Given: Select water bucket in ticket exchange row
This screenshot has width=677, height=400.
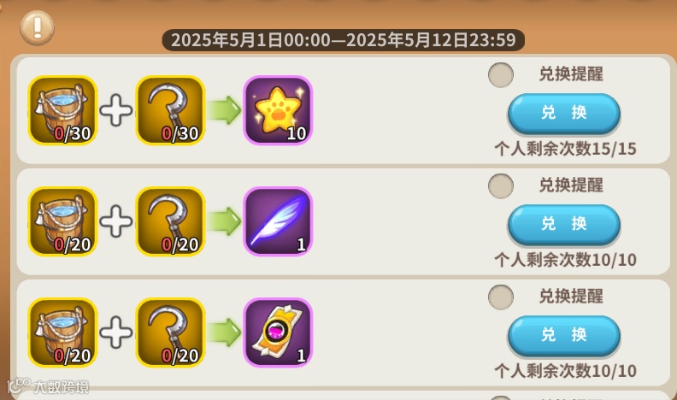Looking at the screenshot, I should click(62, 332).
